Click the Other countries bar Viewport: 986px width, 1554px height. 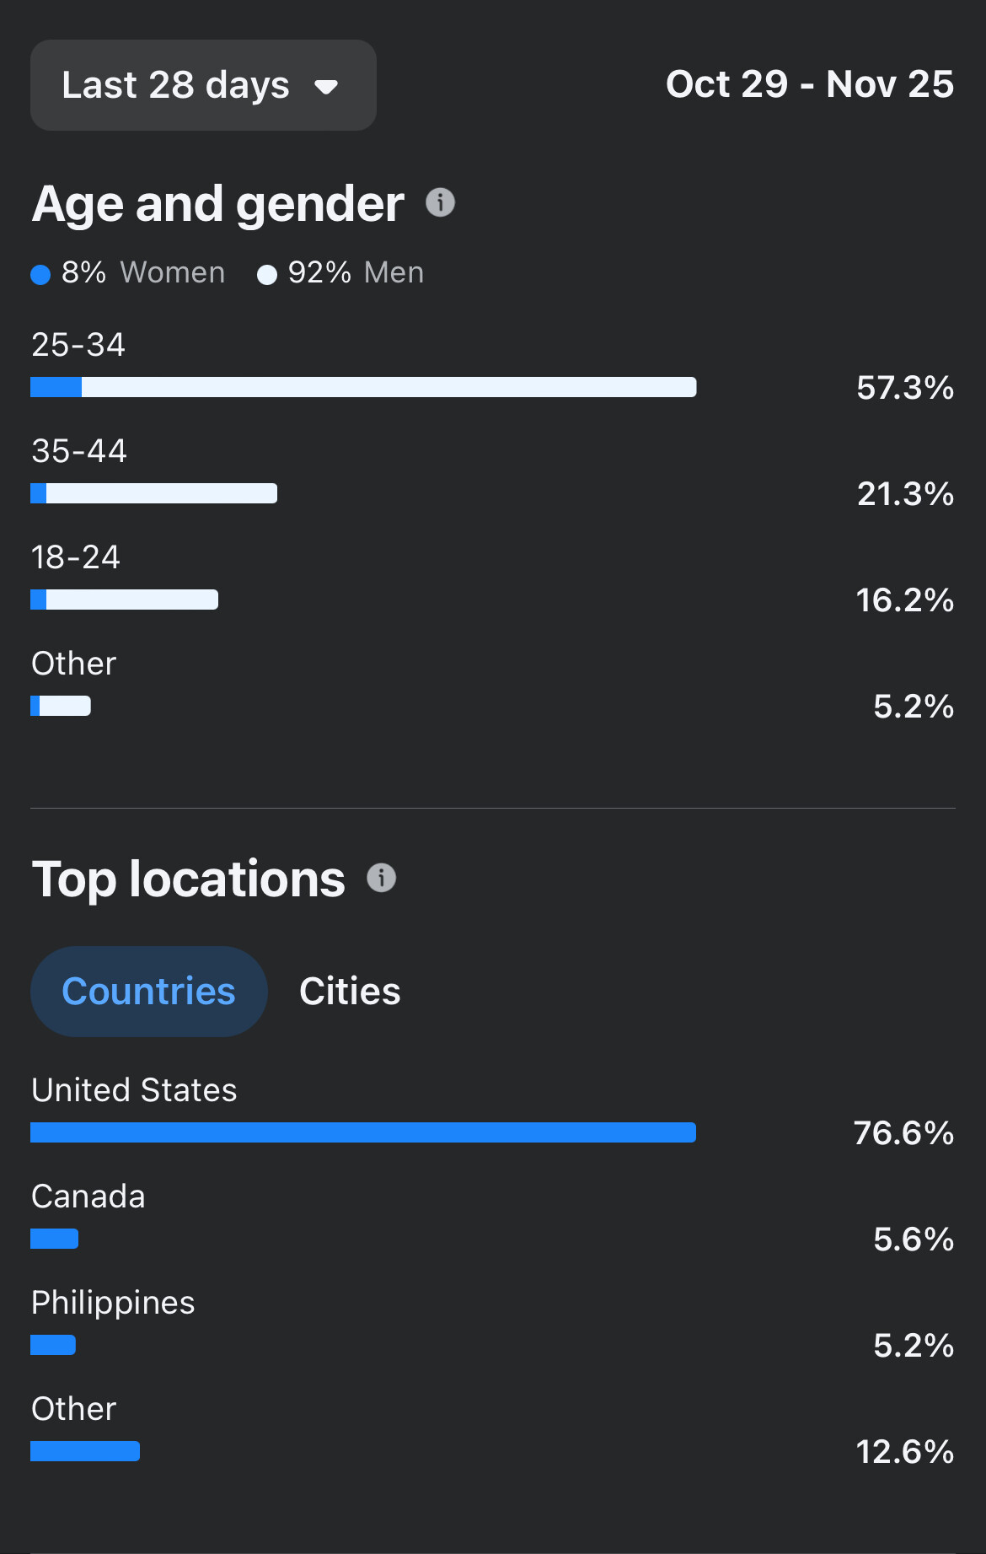click(85, 1451)
